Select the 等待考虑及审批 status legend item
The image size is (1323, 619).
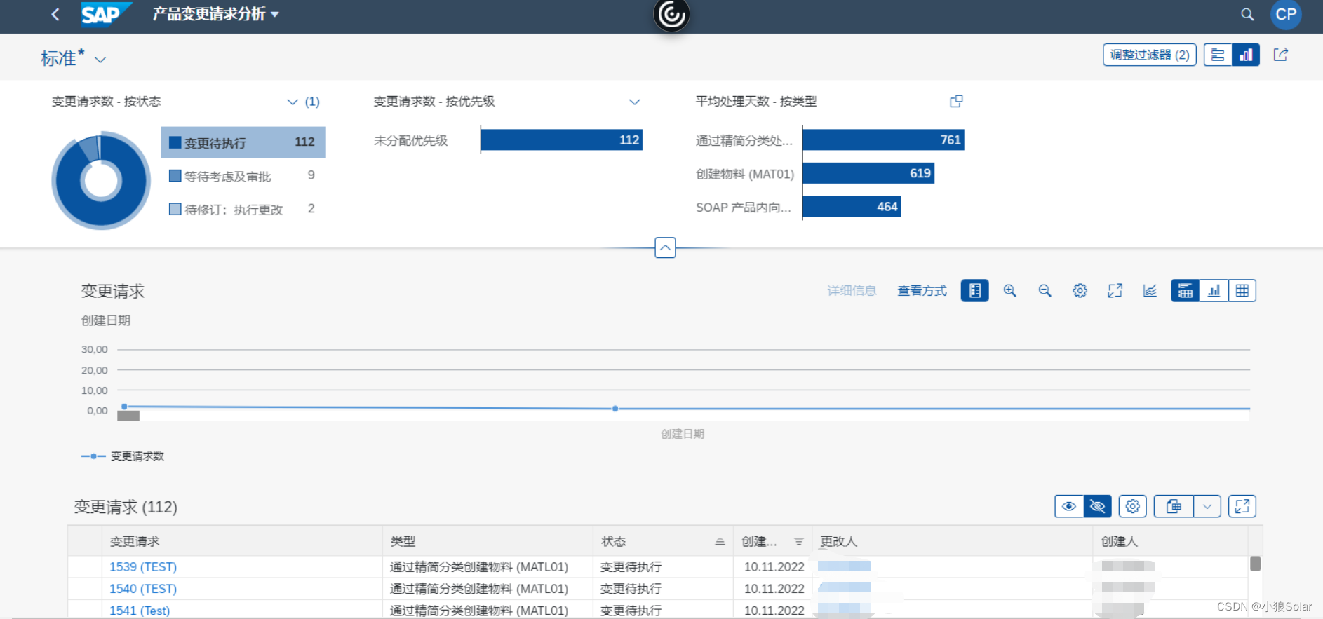[x=243, y=176]
